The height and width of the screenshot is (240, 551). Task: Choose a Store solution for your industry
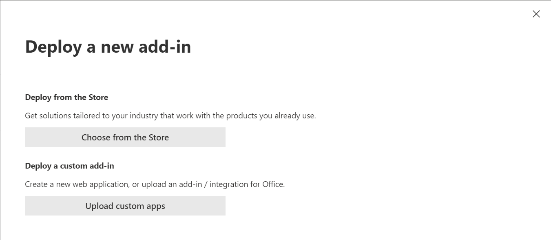(x=125, y=137)
